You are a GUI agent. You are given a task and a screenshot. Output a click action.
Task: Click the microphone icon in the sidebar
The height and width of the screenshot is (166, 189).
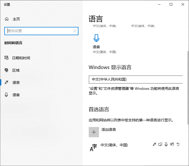click(6, 95)
